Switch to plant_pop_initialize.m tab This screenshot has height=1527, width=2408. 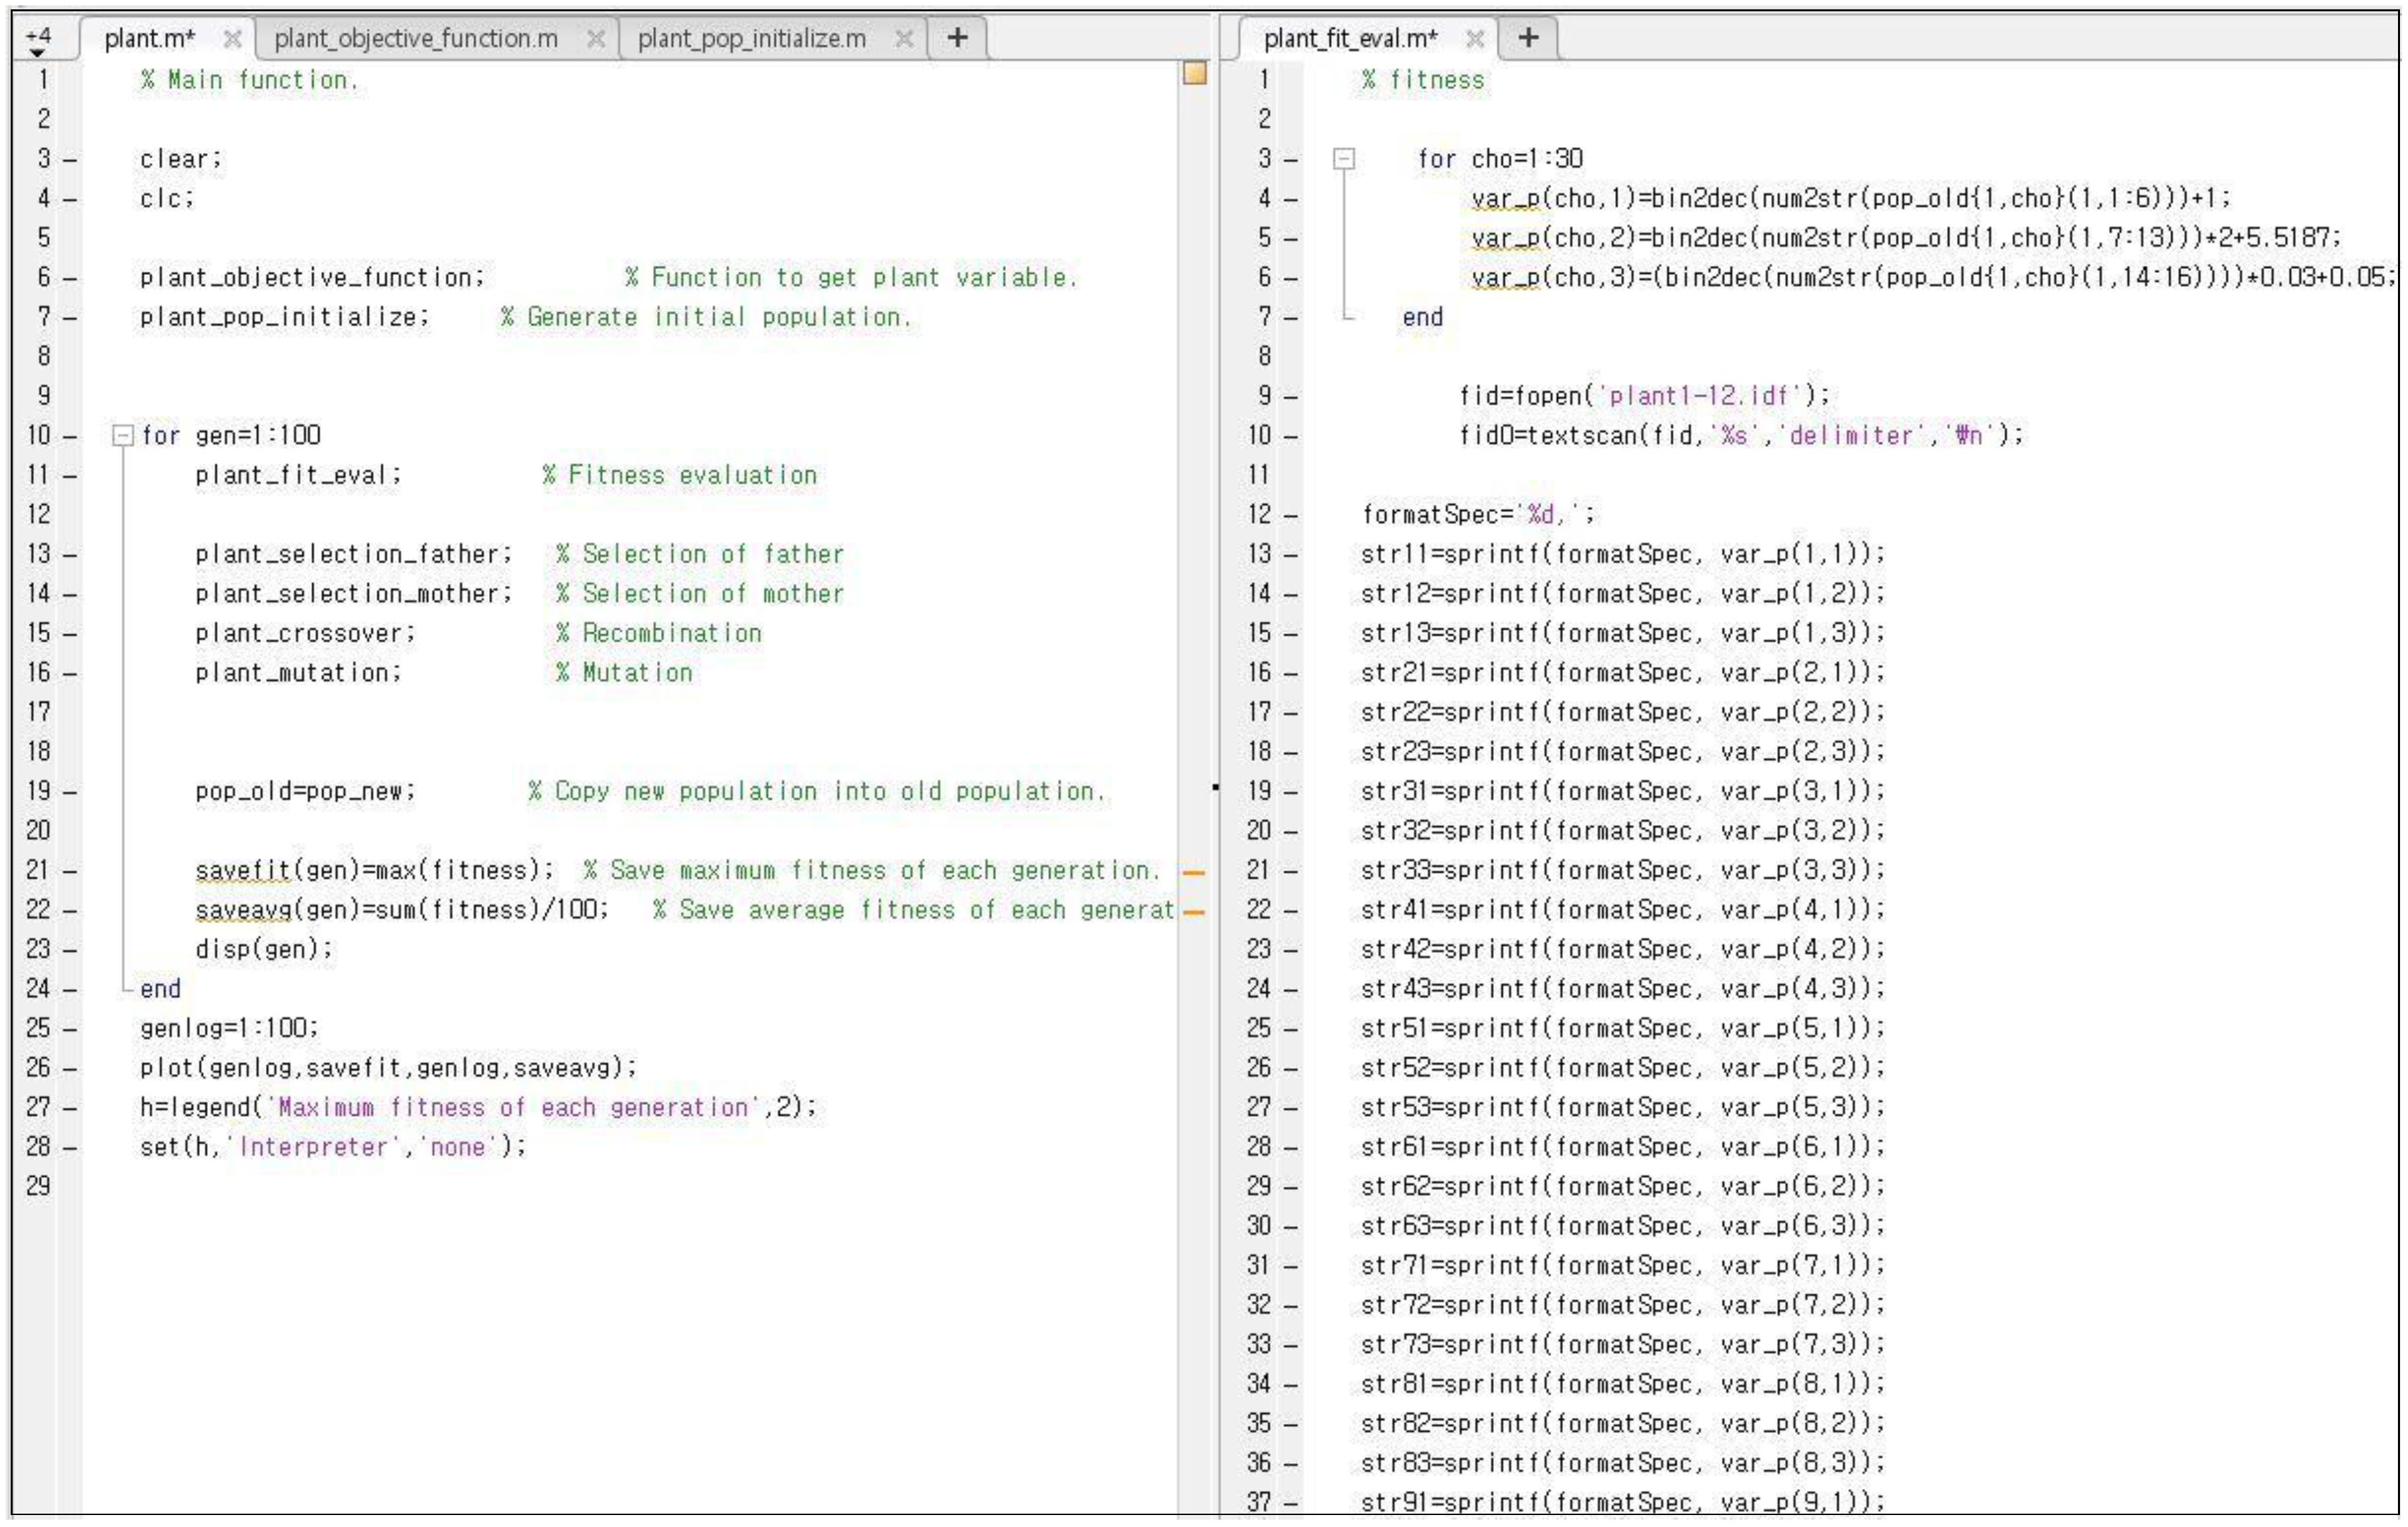[751, 39]
